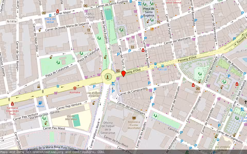Select the Carrer de Bastiments street name
This screenshot has height=154, width=247.
coord(232,64)
